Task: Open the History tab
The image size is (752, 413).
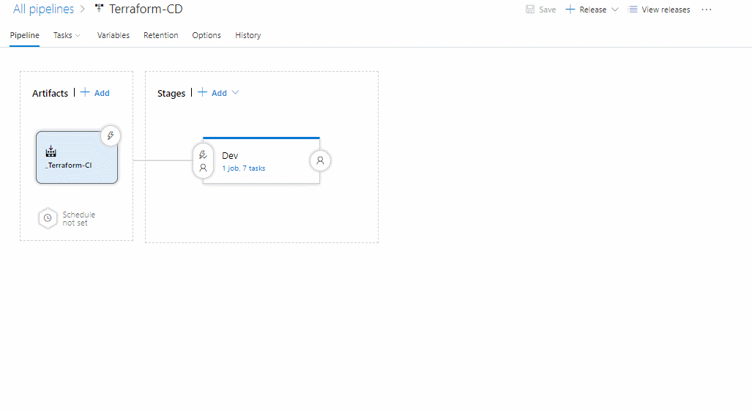Action: [248, 35]
